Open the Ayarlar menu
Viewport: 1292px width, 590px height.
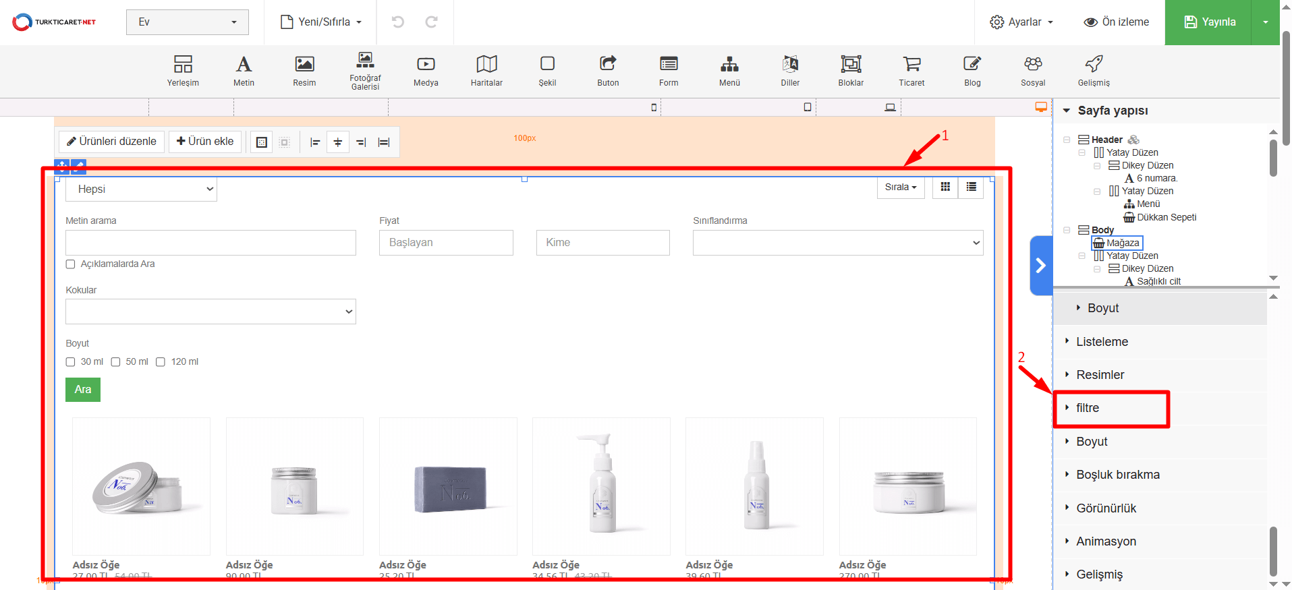(x=1021, y=22)
